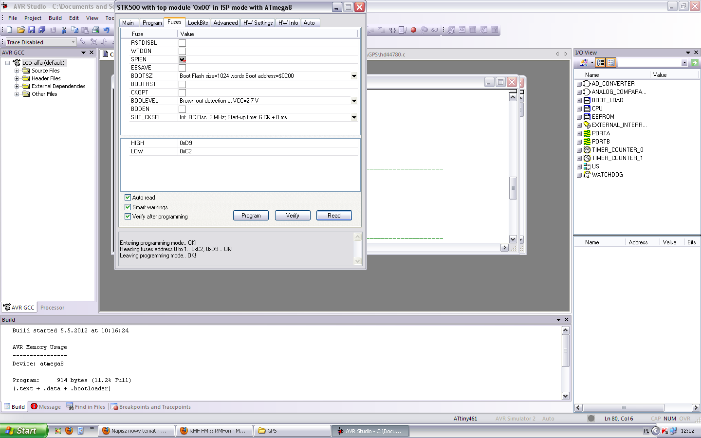The image size is (701, 438).
Task: Click the Print icon in toolbar
Action: click(x=96, y=30)
